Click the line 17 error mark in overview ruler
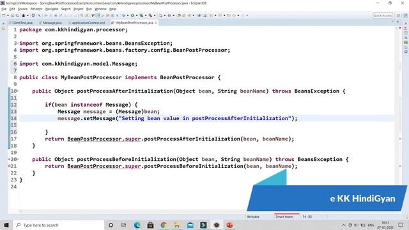409x230 pixels. tap(400, 139)
